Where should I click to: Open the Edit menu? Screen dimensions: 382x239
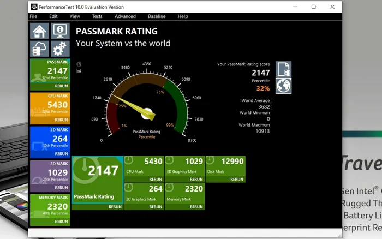pyautogui.click(x=53, y=16)
